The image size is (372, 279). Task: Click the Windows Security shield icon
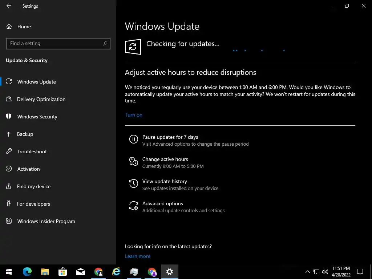pyautogui.click(x=9, y=116)
